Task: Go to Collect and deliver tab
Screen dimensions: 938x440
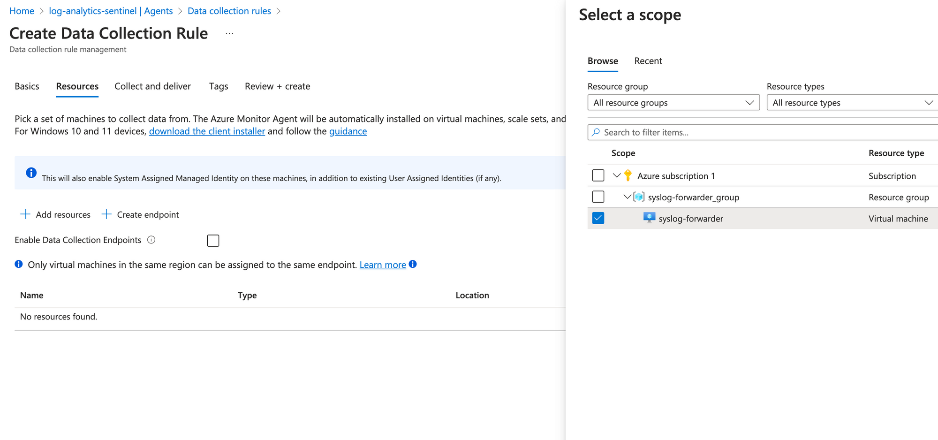Action: coord(152,86)
